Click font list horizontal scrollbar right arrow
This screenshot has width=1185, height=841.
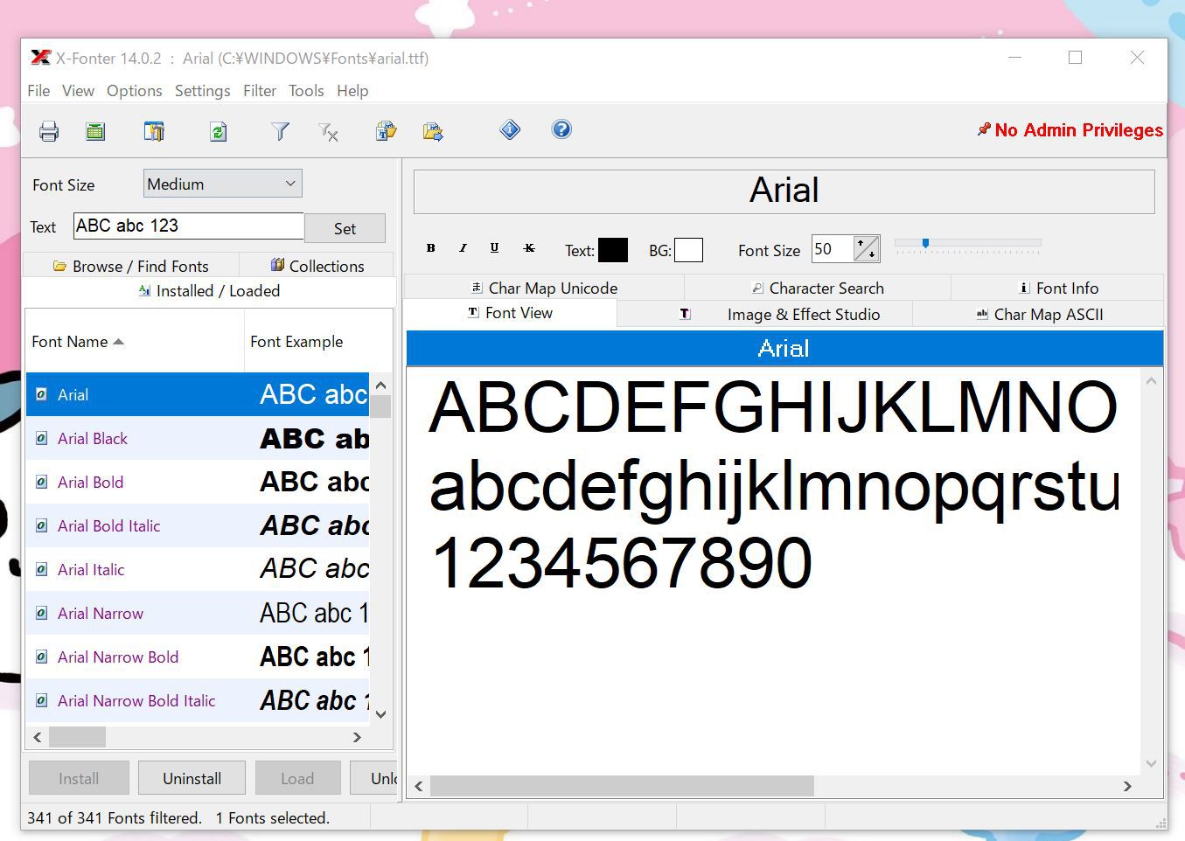(357, 737)
